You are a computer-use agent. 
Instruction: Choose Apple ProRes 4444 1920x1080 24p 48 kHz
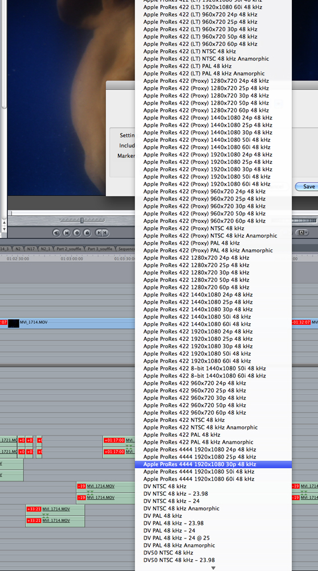(213, 449)
